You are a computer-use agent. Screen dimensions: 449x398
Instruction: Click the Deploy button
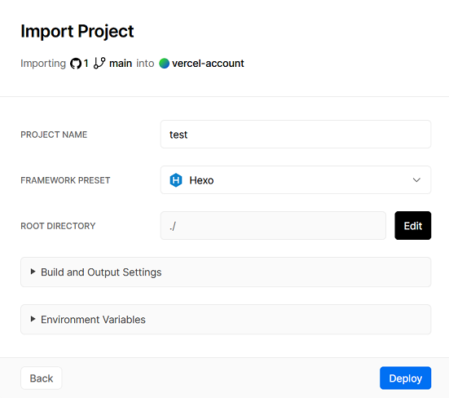coord(406,378)
